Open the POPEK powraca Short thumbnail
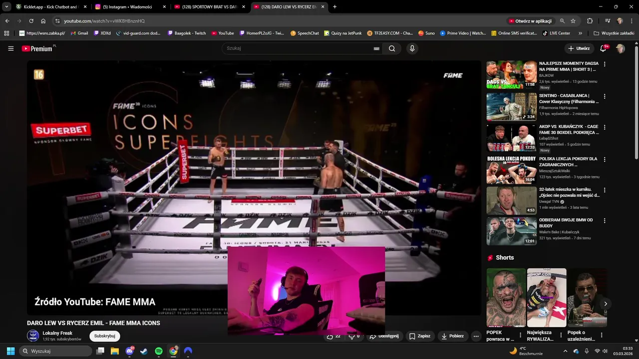The height and width of the screenshot is (359, 639). pyautogui.click(x=506, y=297)
